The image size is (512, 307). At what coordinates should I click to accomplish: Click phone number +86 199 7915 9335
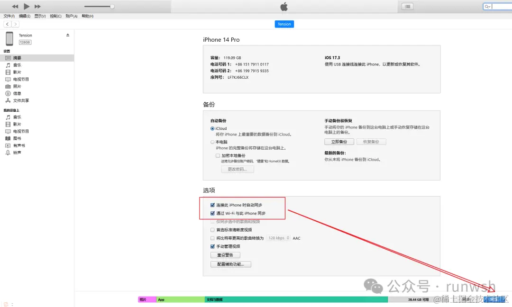tap(252, 71)
